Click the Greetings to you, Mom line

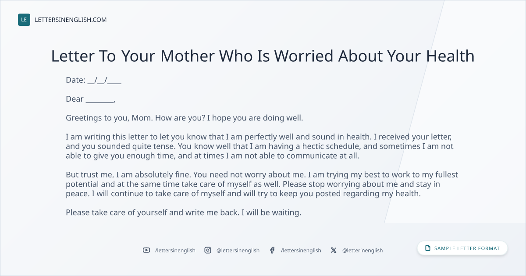[185, 118]
